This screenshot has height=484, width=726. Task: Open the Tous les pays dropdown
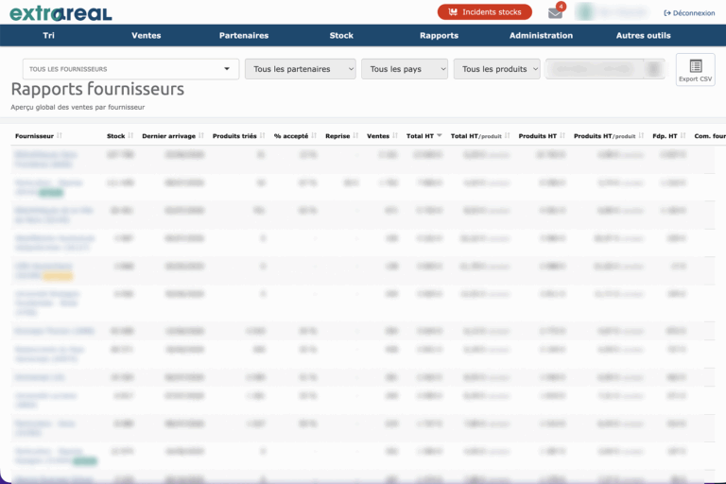point(405,69)
